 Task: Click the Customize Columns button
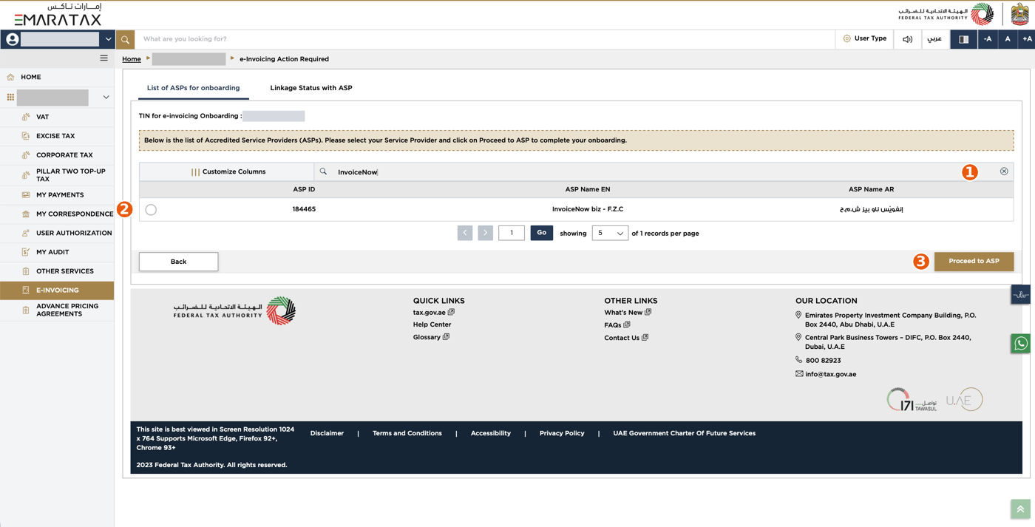coord(228,171)
